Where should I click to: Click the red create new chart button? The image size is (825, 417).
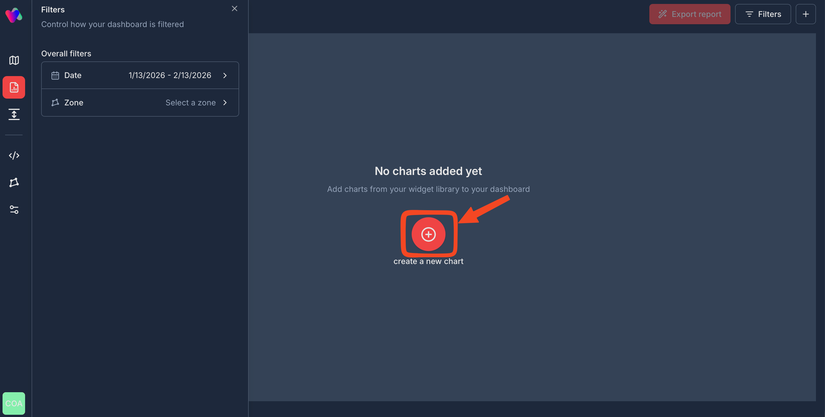click(x=428, y=234)
